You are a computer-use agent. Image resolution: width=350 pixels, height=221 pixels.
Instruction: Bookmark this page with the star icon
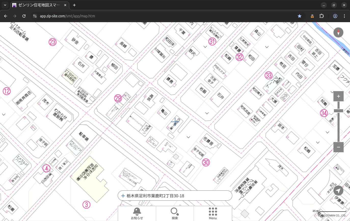click(x=300, y=16)
